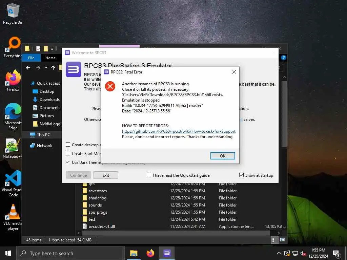Uncheck Show at startup
This screenshot has height=260, width=347.
[x=241, y=175]
